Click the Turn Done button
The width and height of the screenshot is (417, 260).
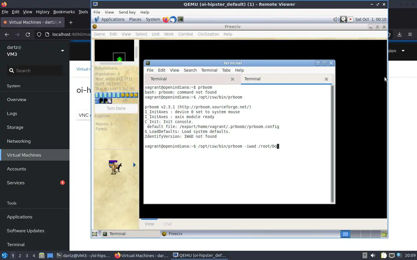point(116,108)
